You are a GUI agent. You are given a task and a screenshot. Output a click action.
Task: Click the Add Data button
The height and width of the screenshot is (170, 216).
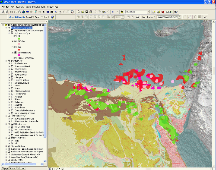pyautogui.click(x=122, y=12)
